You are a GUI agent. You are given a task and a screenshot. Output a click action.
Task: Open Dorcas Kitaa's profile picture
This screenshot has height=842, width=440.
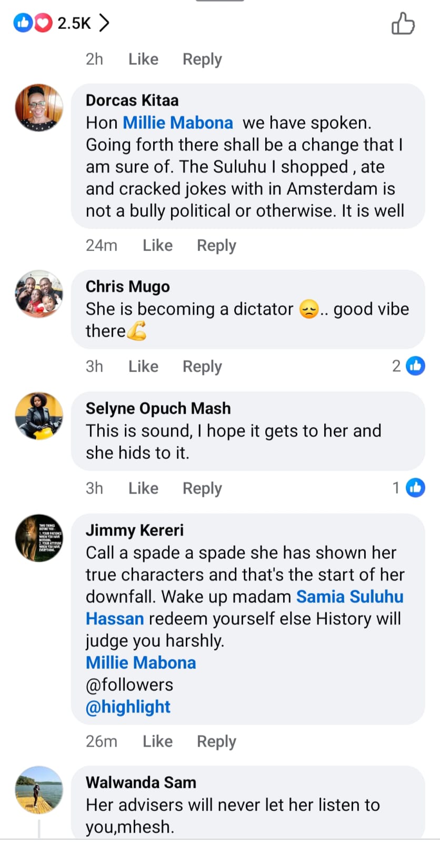(x=39, y=107)
